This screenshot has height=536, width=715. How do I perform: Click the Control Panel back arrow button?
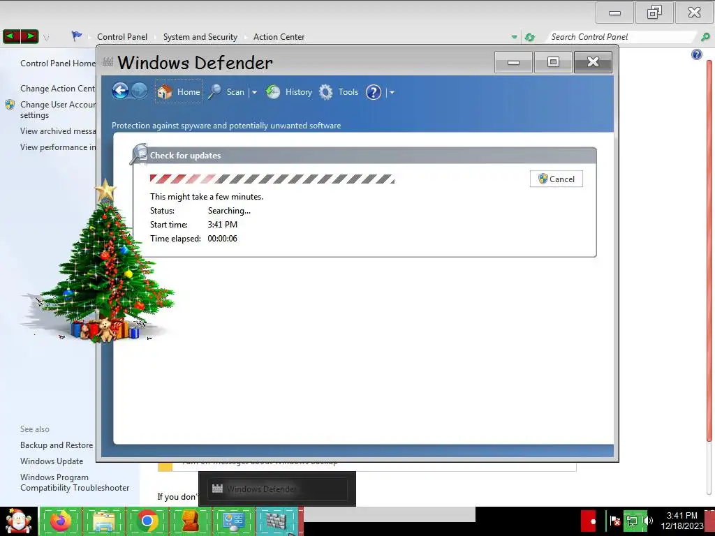coord(11,36)
